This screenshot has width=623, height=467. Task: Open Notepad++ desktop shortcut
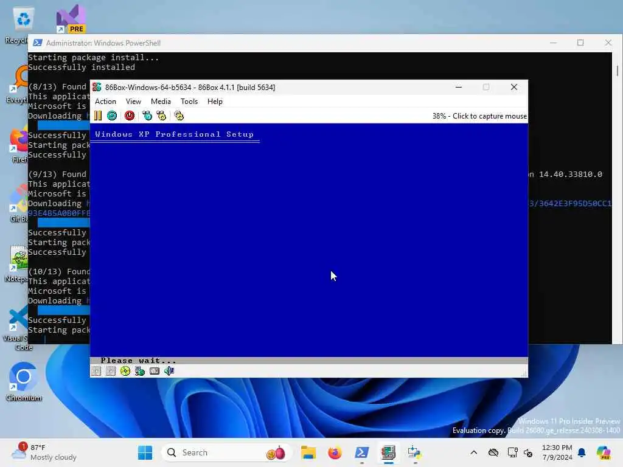pos(18,263)
